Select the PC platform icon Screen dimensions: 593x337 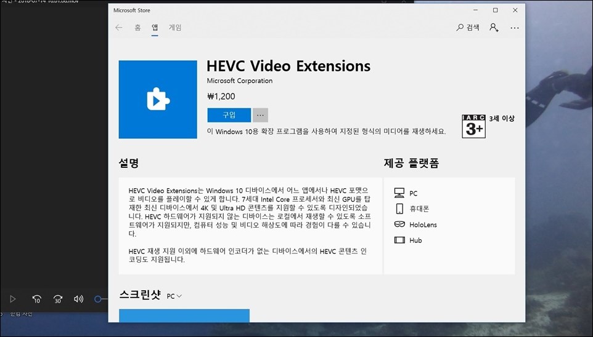399,193
